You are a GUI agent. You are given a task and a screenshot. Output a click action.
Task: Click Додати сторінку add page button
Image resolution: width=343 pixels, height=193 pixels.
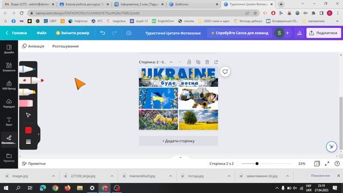(x=178, y=141)
